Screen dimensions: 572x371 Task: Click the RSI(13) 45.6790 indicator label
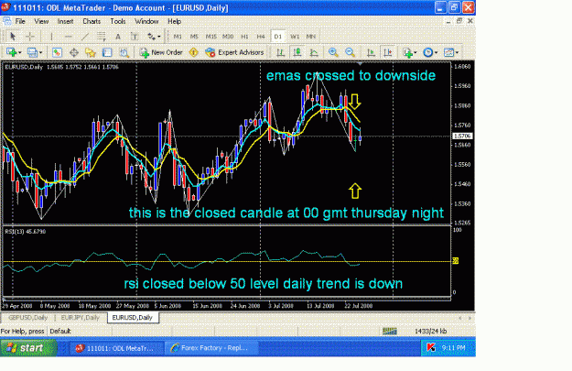click(x=26, y=232)
